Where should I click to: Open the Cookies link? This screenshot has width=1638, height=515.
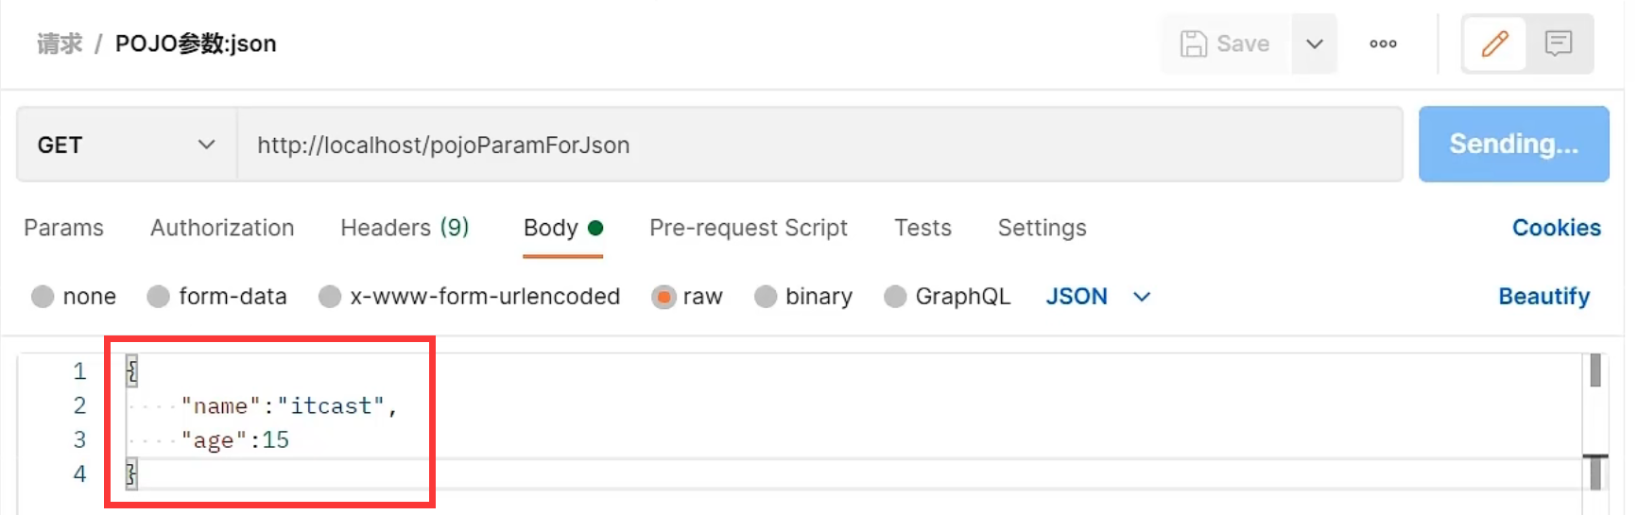click(x=1556, y=228)
